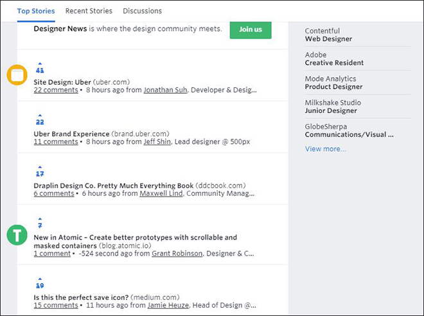Click the green T badge beside New in Atomic
424x316 pixels.
tap(17, 235)
